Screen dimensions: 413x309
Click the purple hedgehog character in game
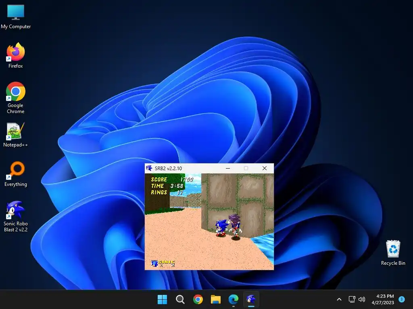click(235, 226)
